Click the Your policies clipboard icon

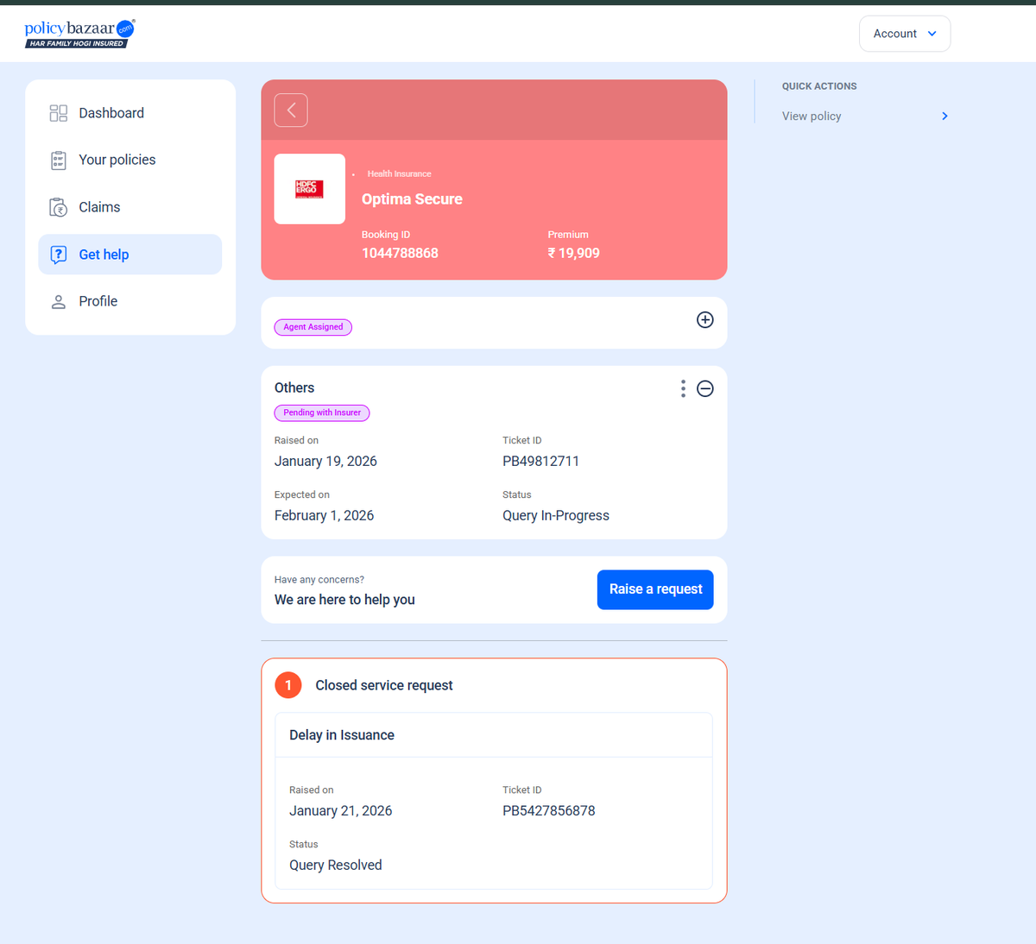point(59,160)
